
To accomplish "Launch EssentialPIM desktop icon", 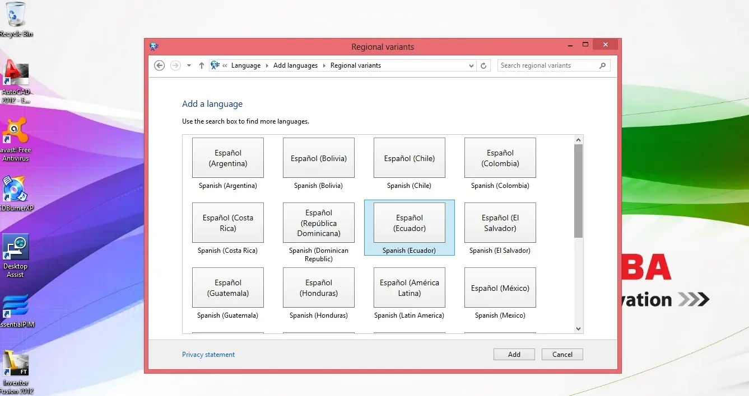I will tap(16, 310).
